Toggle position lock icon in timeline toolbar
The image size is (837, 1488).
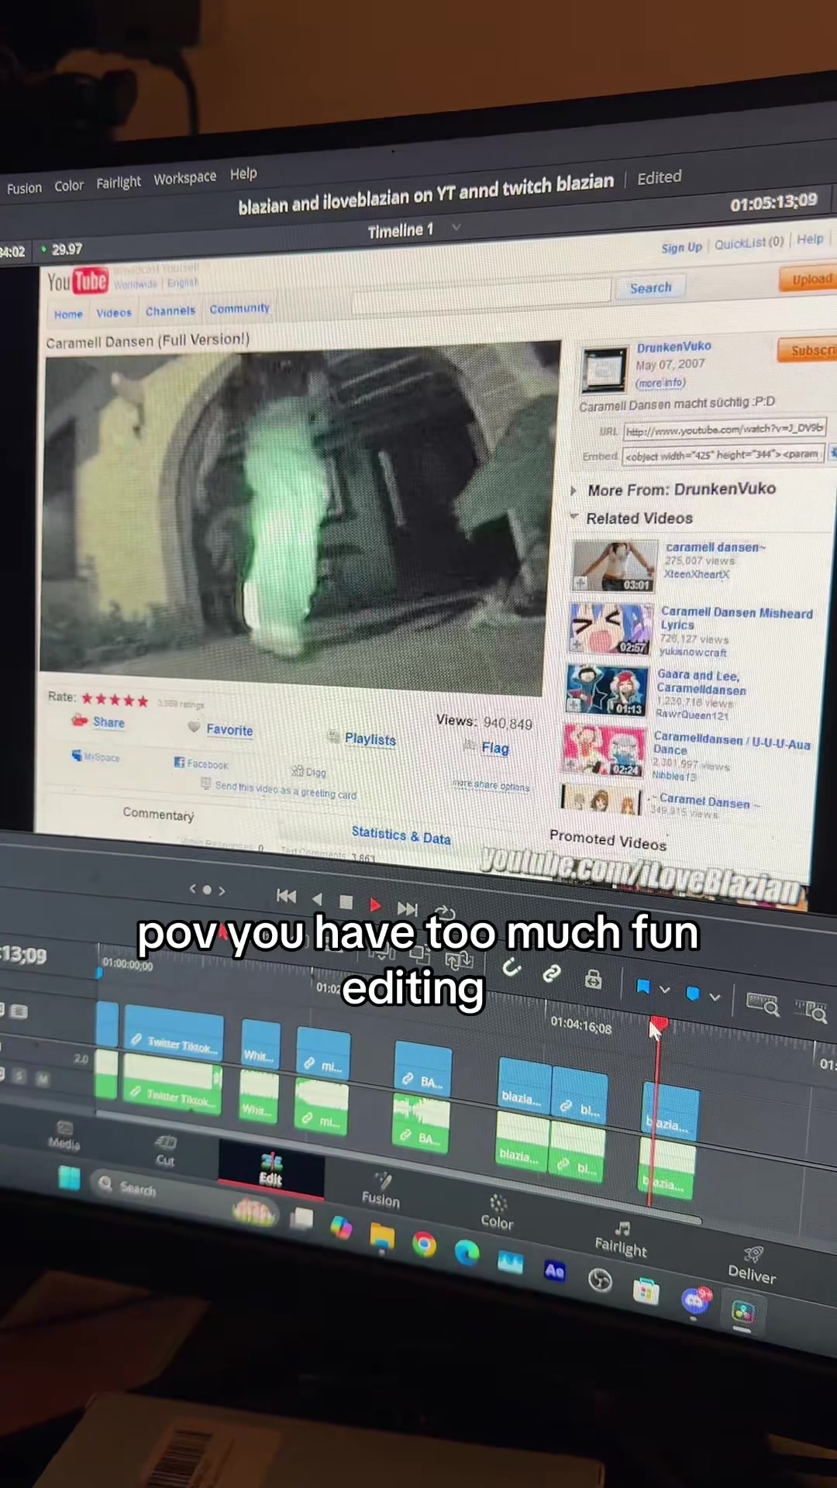(x=593, y=980)
